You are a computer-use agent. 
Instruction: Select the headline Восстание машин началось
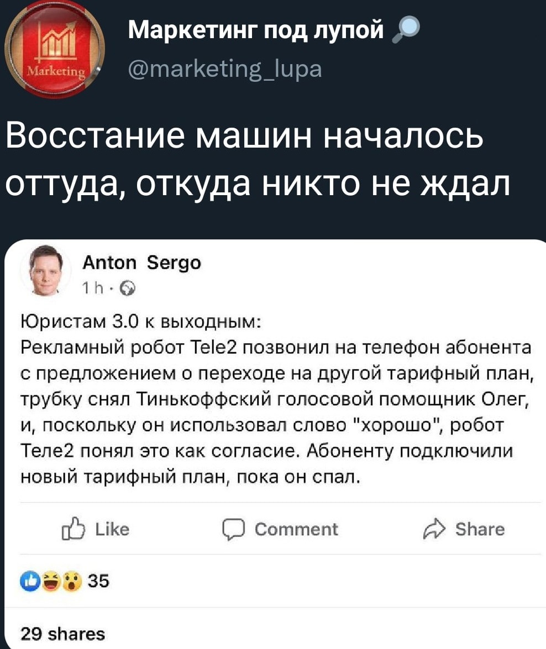tap(243, 136)
